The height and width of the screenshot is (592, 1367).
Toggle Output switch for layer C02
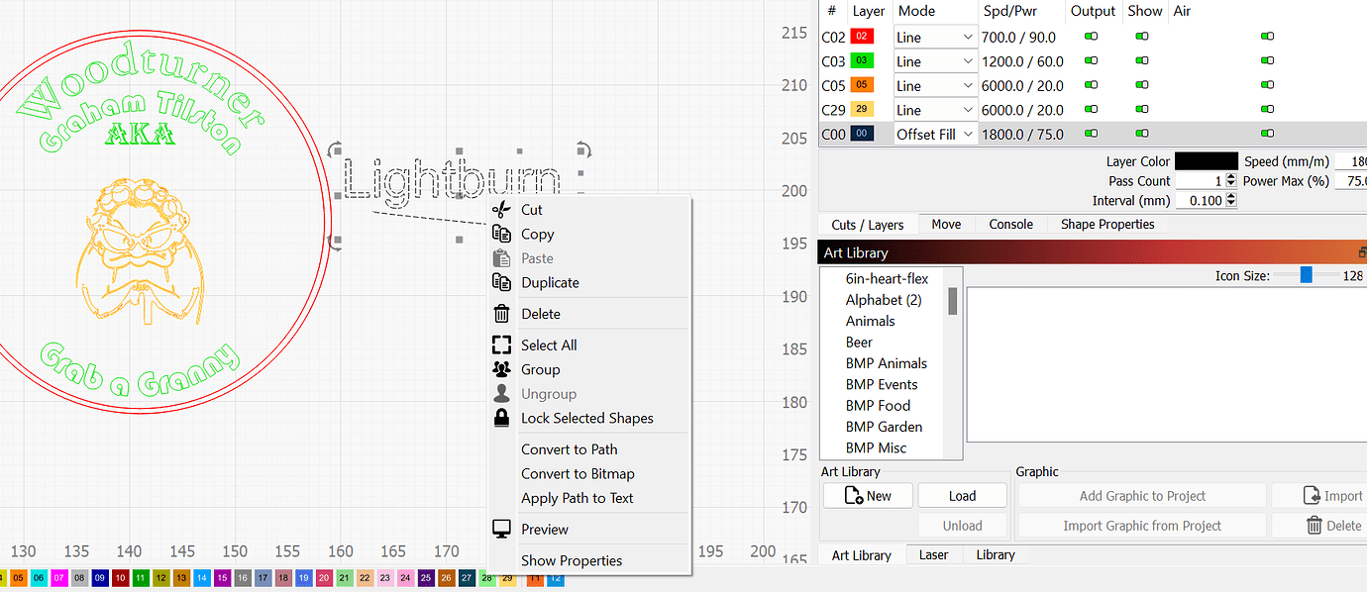(1092, 37)
